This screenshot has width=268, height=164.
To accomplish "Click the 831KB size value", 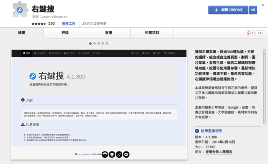I will [210, 147].
